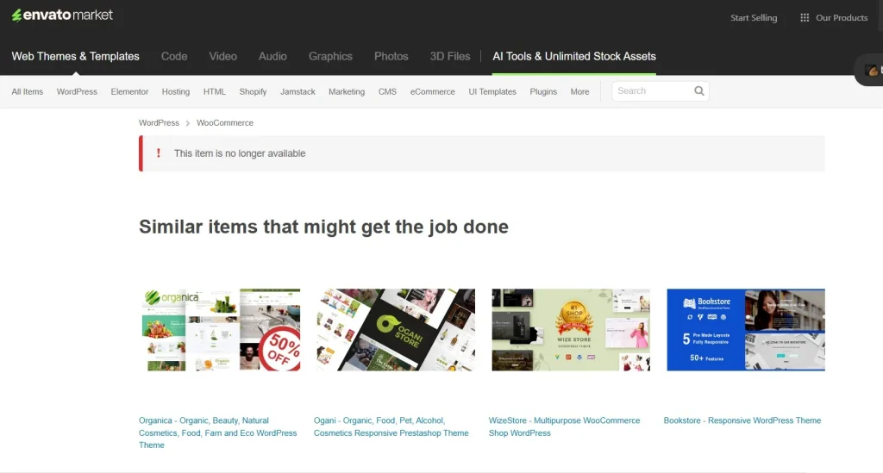Click the avatar icon at right edge
The width and height of the screenshot is (883, 473).
coord(872,71)
